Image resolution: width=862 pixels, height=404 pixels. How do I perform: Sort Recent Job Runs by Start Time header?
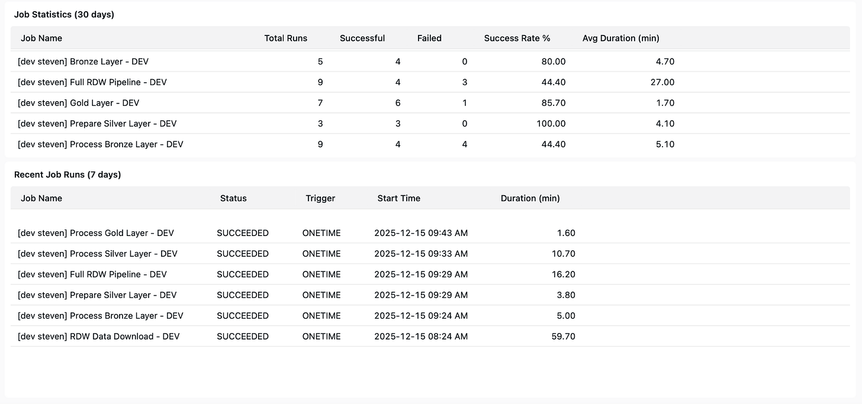[399, 198]
